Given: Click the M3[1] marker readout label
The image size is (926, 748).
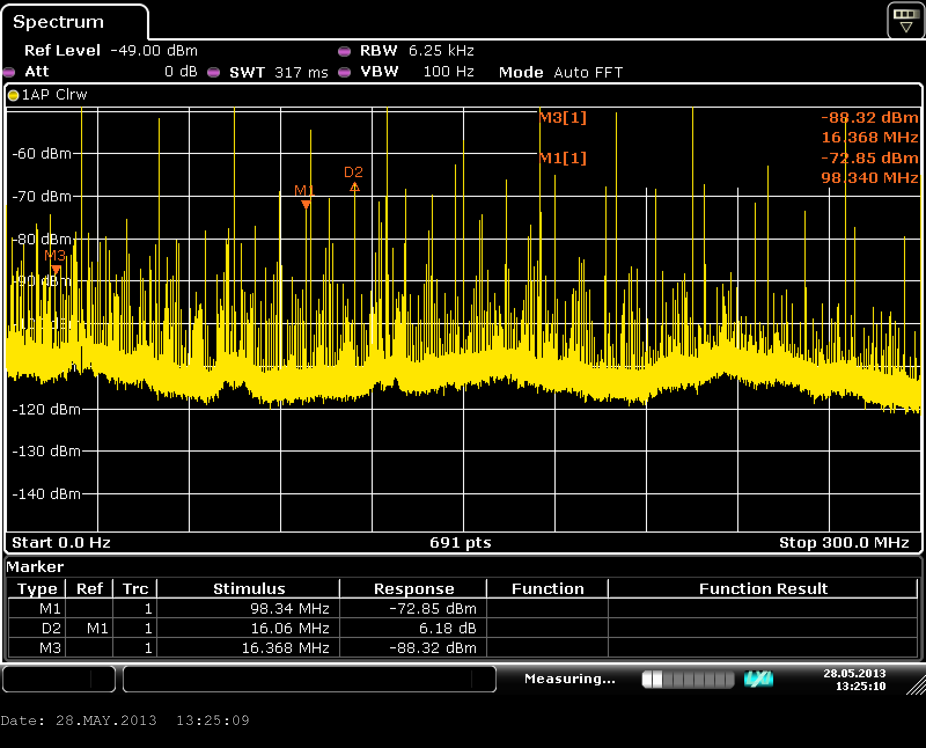Looking at the screenshot, I should pos(563,118).
